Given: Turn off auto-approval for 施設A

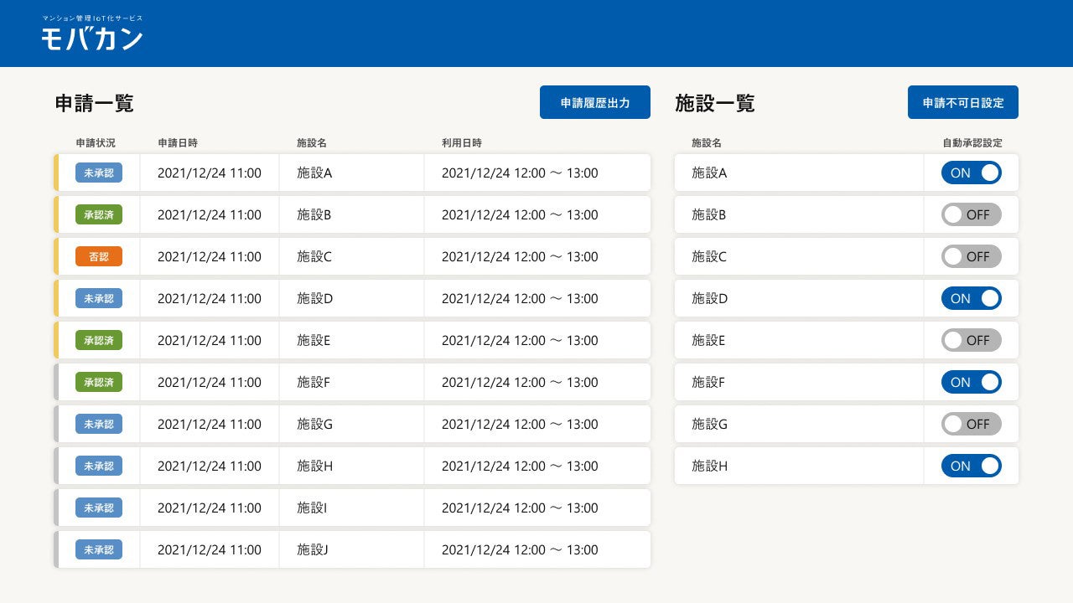Looking at the screenshot, I should click(x=972, y=173).
